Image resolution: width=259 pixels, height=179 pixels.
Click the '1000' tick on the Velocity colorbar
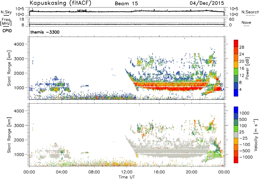244,113
